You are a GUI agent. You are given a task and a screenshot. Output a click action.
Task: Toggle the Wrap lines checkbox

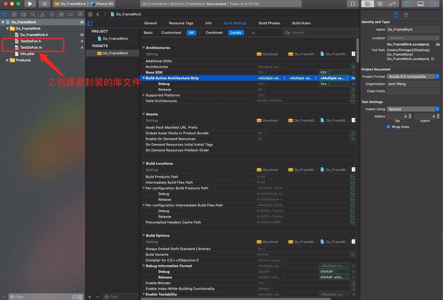pyautogui.click(x=388, y=127)
